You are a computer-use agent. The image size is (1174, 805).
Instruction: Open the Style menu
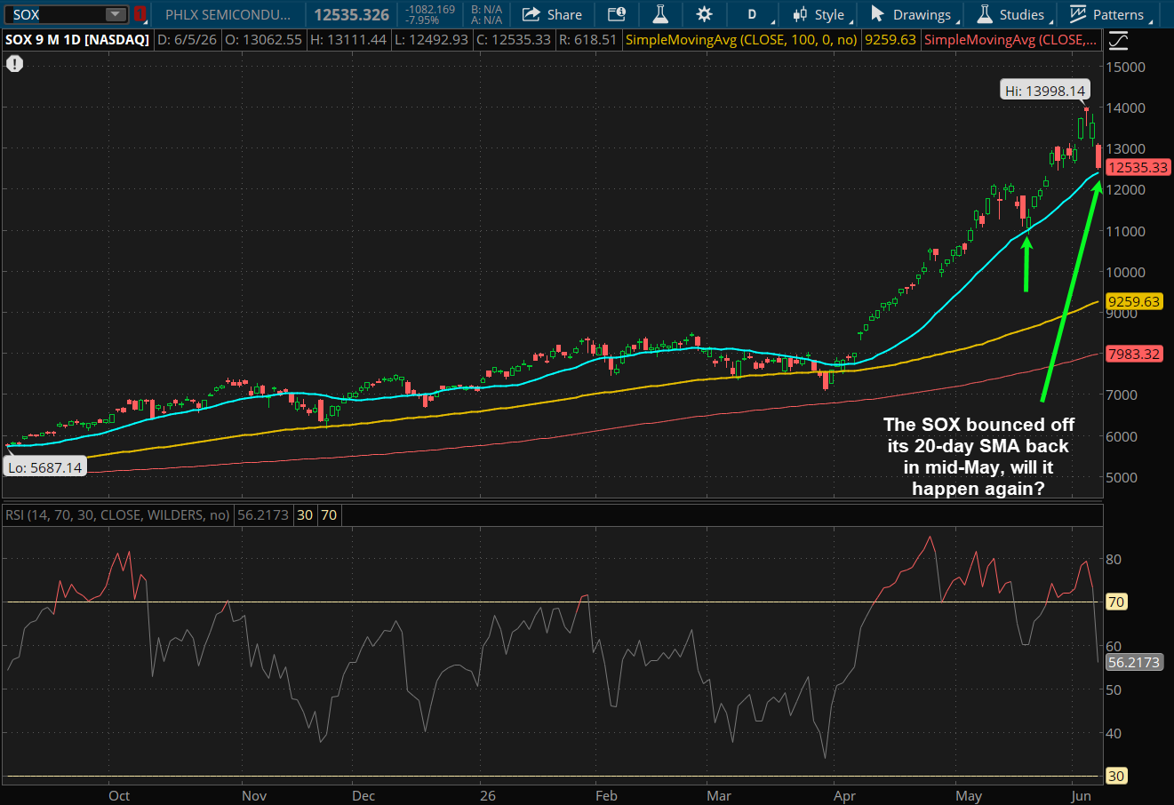tap(821, 14)
